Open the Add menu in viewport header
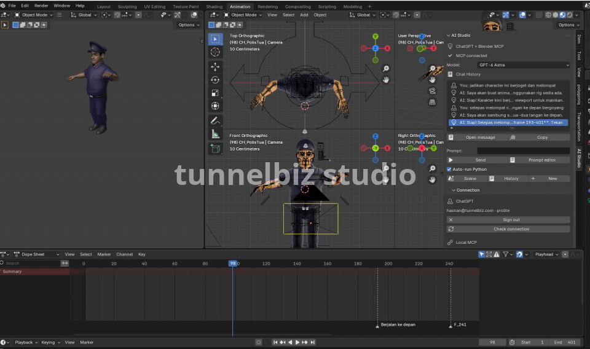 (x=304, y=15)
